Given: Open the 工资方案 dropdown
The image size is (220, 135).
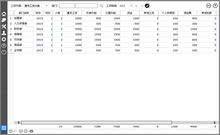Looking at the screenshot, I should pyautogui.click(x=36, y=6).
